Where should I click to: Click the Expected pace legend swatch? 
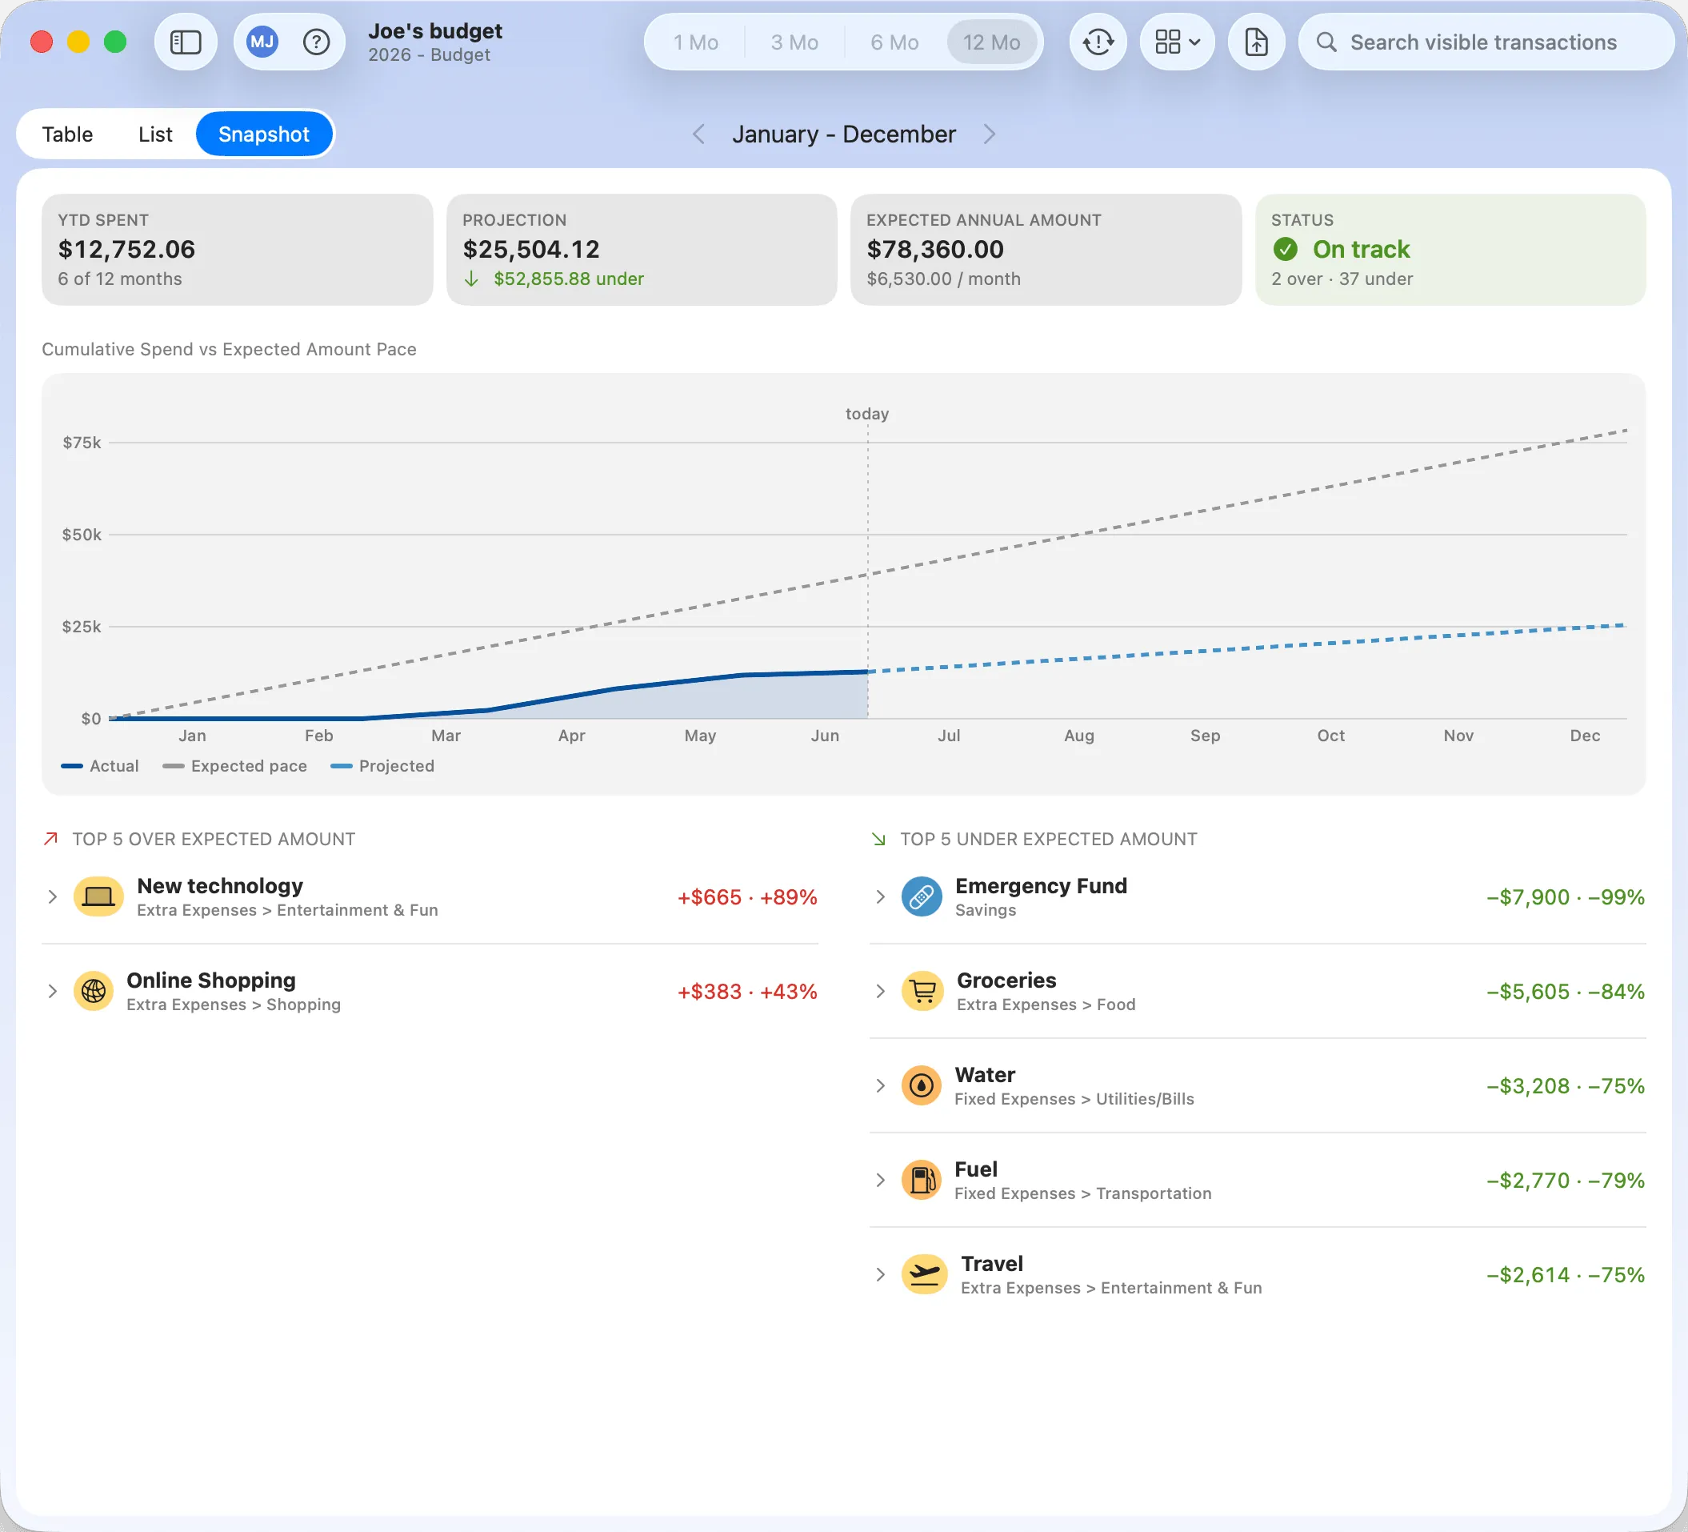click(174, 765)
